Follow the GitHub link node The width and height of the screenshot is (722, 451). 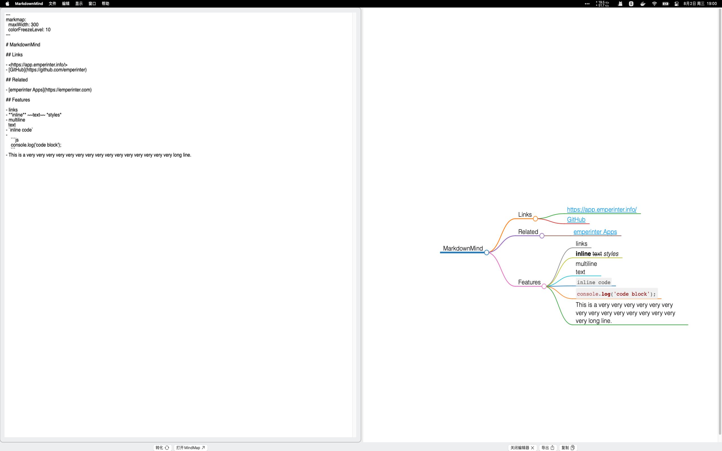pos(576,220)
